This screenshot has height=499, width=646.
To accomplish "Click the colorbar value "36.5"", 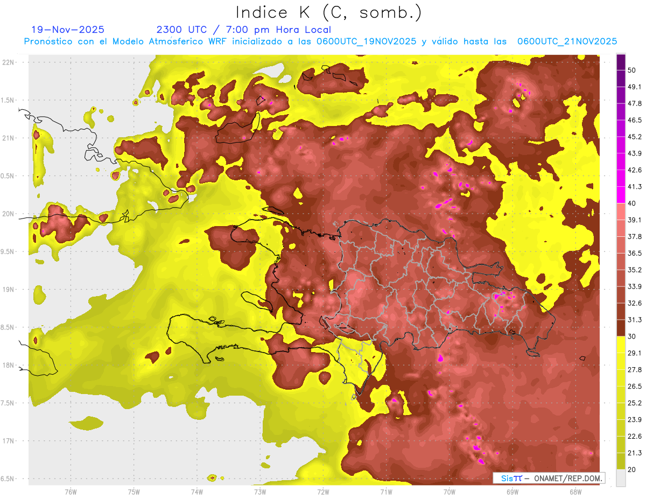I will point(635,253).
